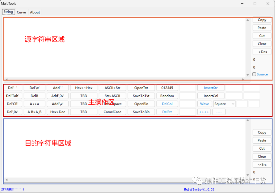Click the source area scrollbar down arrow
This screenshot has height=193, width=275.
point(248,75)
